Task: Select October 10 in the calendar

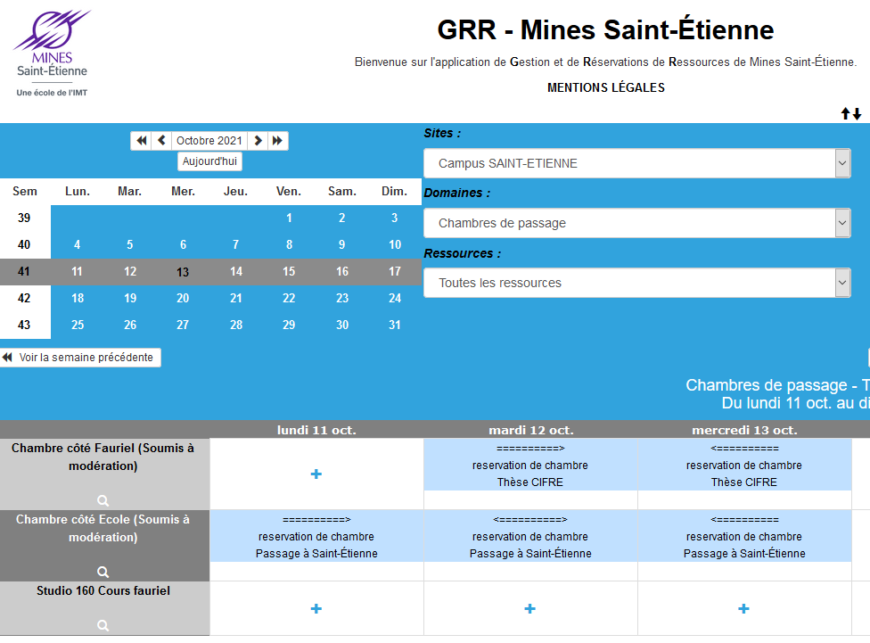Action: click(x=395, y=244)
